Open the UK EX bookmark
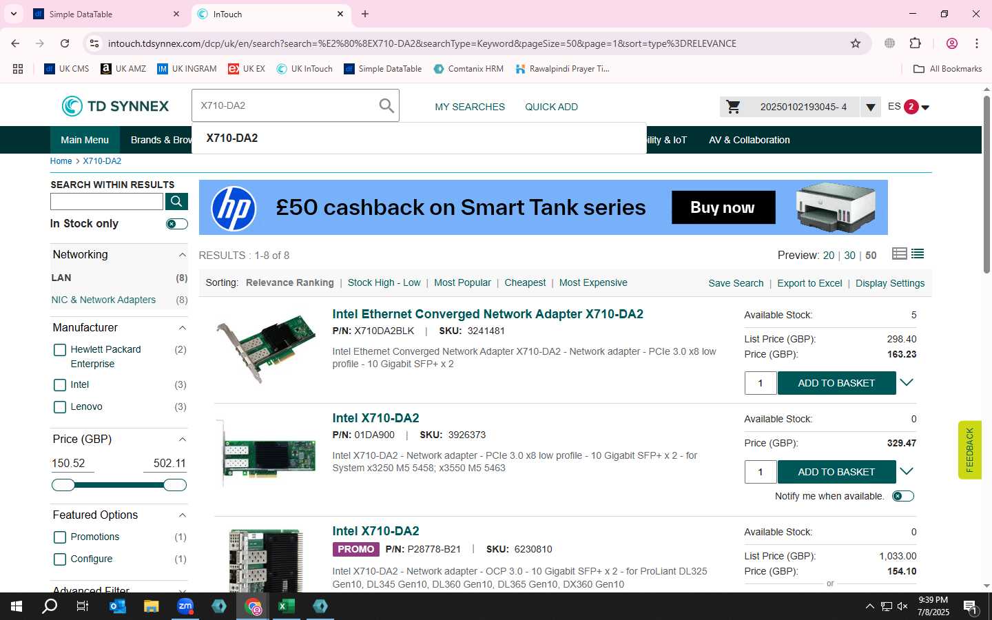Viewport: 992px width, 620px height. click(x=247, y=69)
